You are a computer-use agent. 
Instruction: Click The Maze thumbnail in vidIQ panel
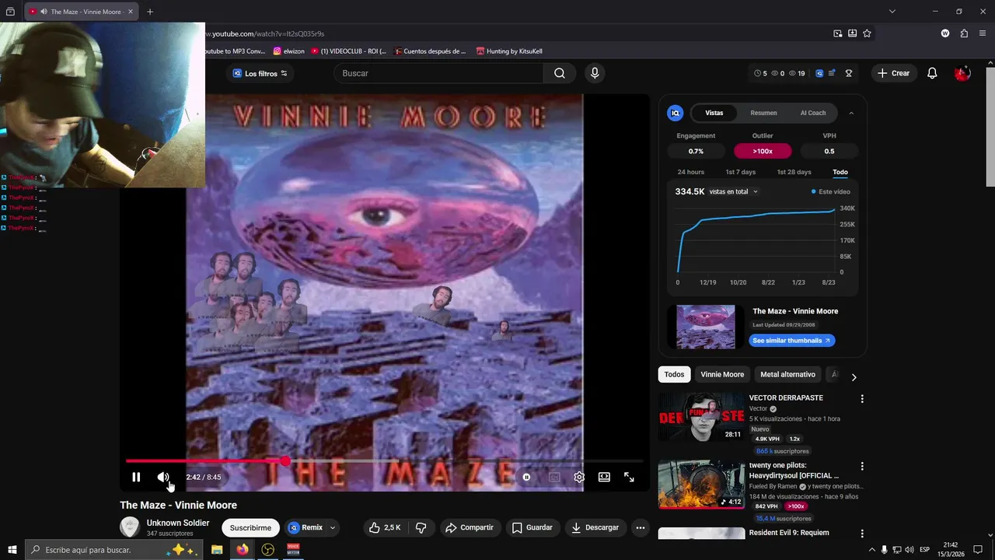coord(705,327)
